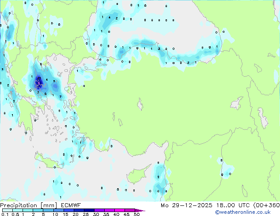Click the legend value '35'
280x216 pixels.
[x=106, y=214]
